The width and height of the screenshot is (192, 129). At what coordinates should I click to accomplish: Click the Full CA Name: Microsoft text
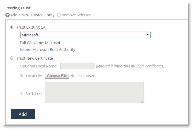(41, 43)
